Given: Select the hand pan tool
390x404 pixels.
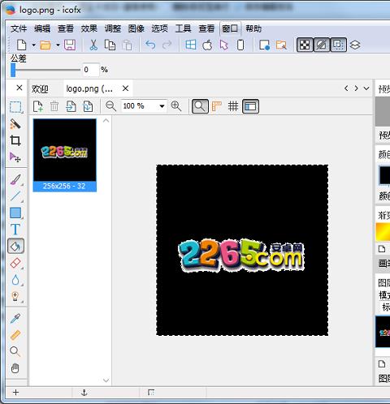Looking at the screenshot, I should tap(15, 368).
